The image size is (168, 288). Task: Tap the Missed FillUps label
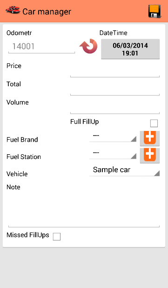click(x=28, y=235)
